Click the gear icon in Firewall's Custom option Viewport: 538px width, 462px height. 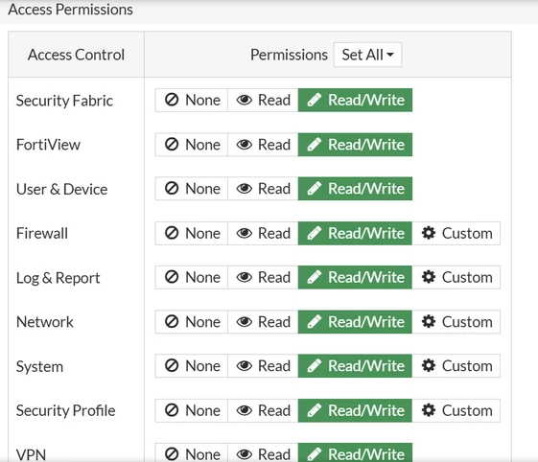429,233
